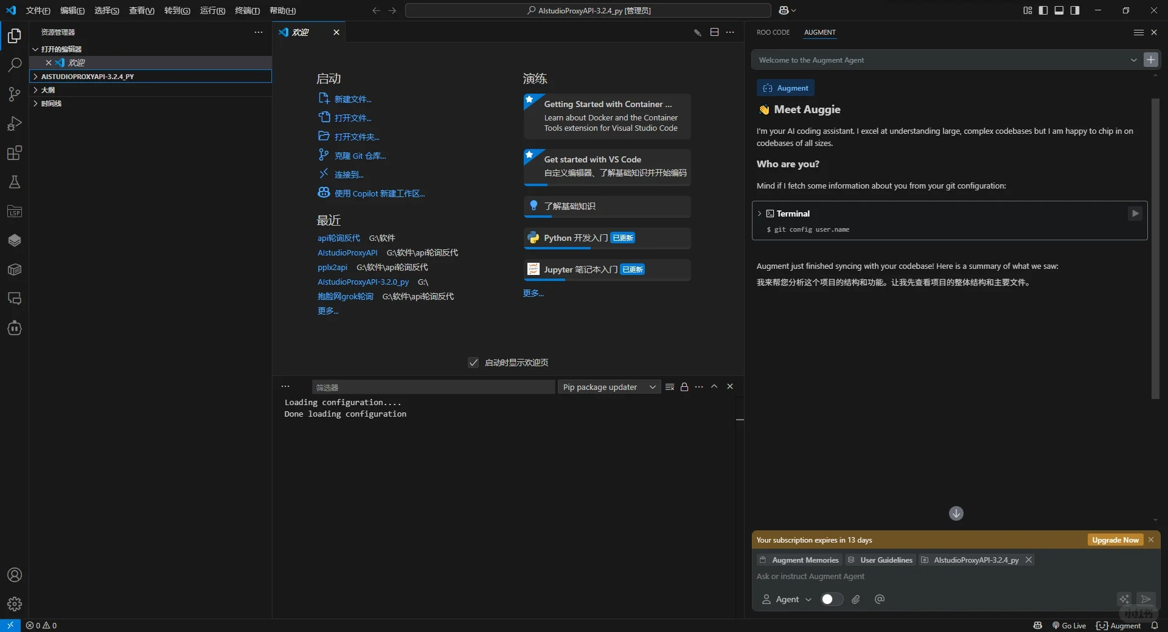Image resolution: width=1168 pixels, height=632 pixels.
Task: Toggle the switch next to Agent mode
Action: (x=832, y=599)
